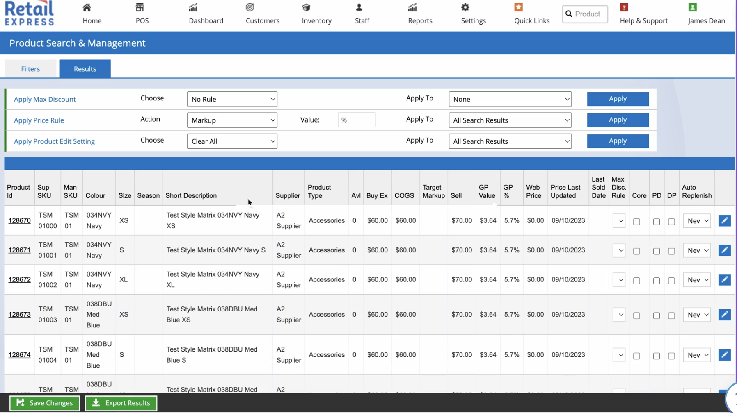
Task: Open Max Disc. Rule dropdown for 128673
Action: [619, 315]
